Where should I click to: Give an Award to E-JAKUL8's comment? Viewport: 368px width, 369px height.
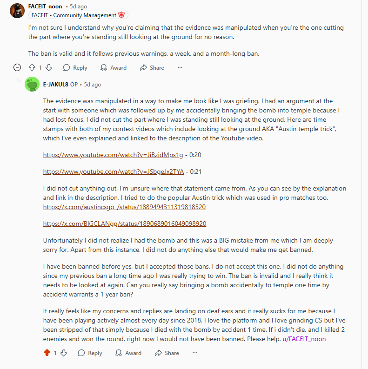click(x=128, y=353)
